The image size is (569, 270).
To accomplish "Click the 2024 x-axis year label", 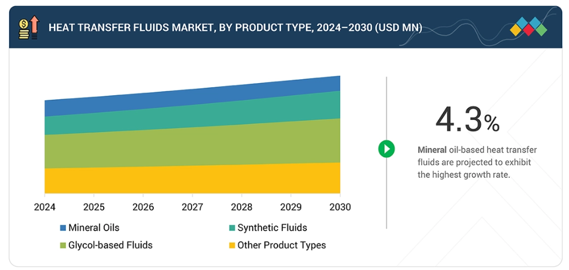I will (x=45, y=206).
